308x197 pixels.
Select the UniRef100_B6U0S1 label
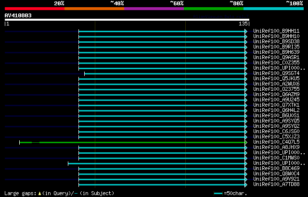pos(276,116)
